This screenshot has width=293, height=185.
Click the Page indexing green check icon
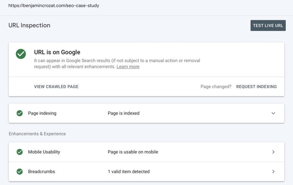click(x=20, y=113)
